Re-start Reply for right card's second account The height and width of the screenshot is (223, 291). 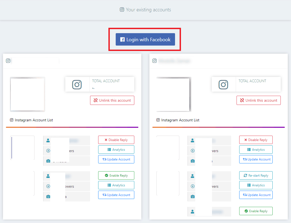[256, 176]
